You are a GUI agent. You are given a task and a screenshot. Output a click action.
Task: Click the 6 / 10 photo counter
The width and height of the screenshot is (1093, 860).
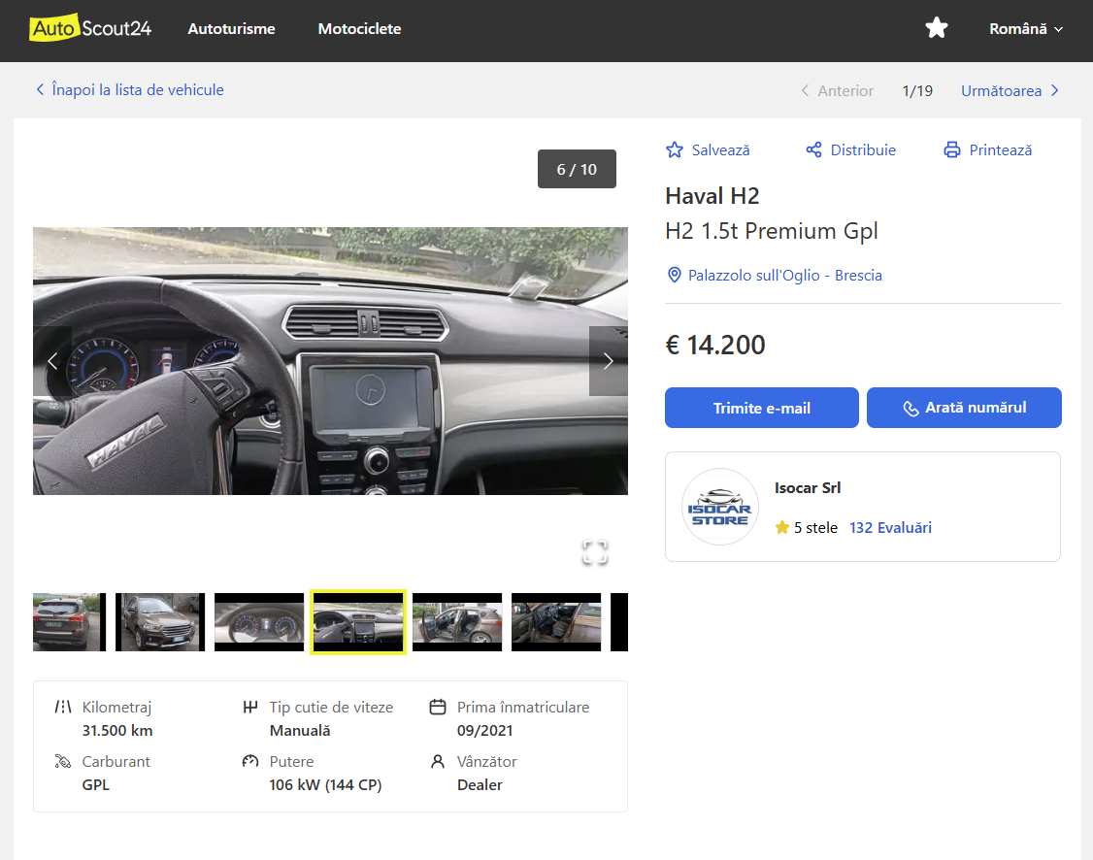pyautogui.click(x=577, y=169)
